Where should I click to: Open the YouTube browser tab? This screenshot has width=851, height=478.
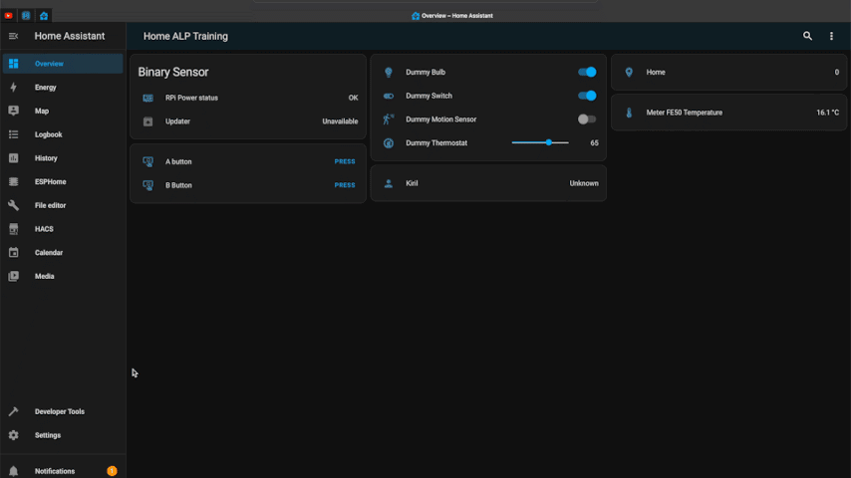(8, 16)
